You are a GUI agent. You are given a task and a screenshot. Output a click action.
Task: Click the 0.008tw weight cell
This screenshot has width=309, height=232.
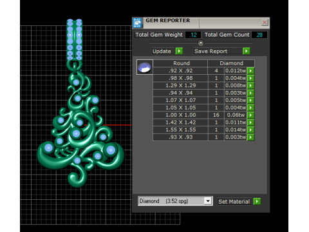coord(236,86)
